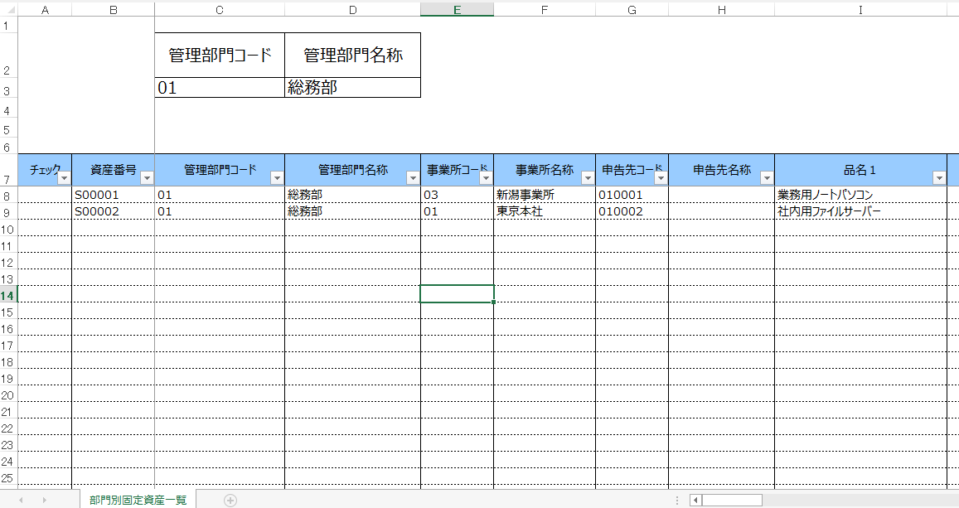Switch to the 部門別固定資産一覧 sheet tab

(138, 500)
